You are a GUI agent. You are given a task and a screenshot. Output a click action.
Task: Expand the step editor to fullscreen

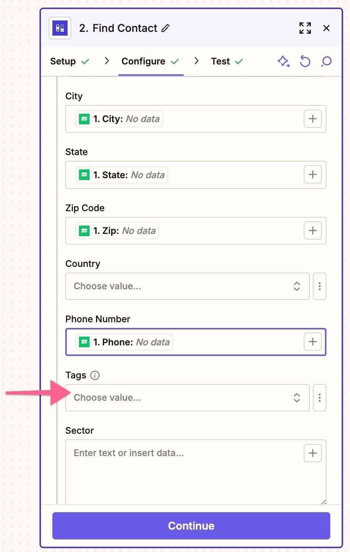[x=305, y=28]
